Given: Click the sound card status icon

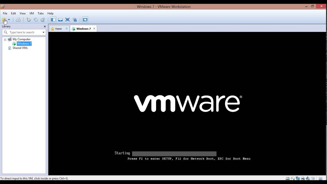Looking at the screenshot, I should click(x=308, y=179).
